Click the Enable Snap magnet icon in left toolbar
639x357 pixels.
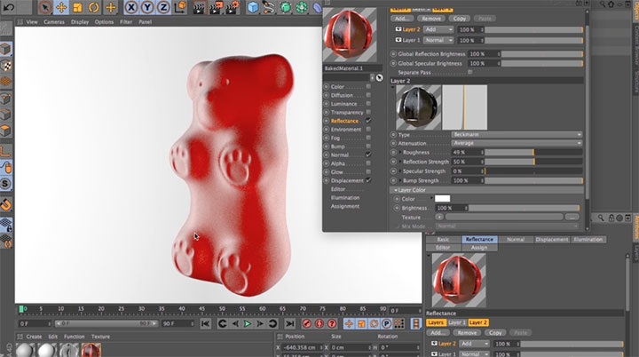5,204
